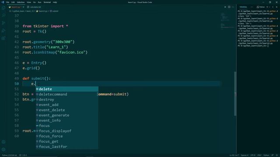Open Manage gear icon in activity bar
The width and height of the screenshot is (280, 157).
tap(3, 150)
